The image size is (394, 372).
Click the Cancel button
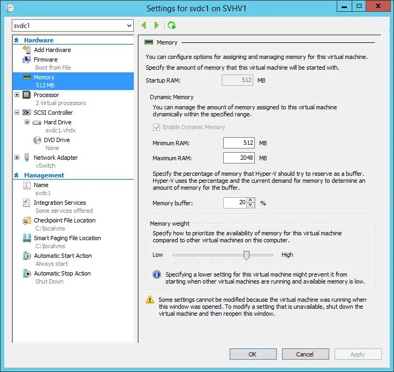tap(305, 354)
